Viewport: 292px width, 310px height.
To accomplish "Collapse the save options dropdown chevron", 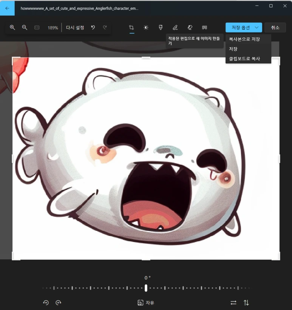I will (256, 28).
